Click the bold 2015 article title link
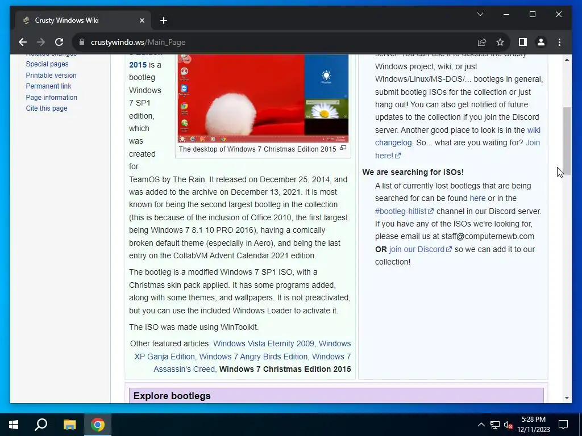The image size is (582, 436). coord(138,65)
